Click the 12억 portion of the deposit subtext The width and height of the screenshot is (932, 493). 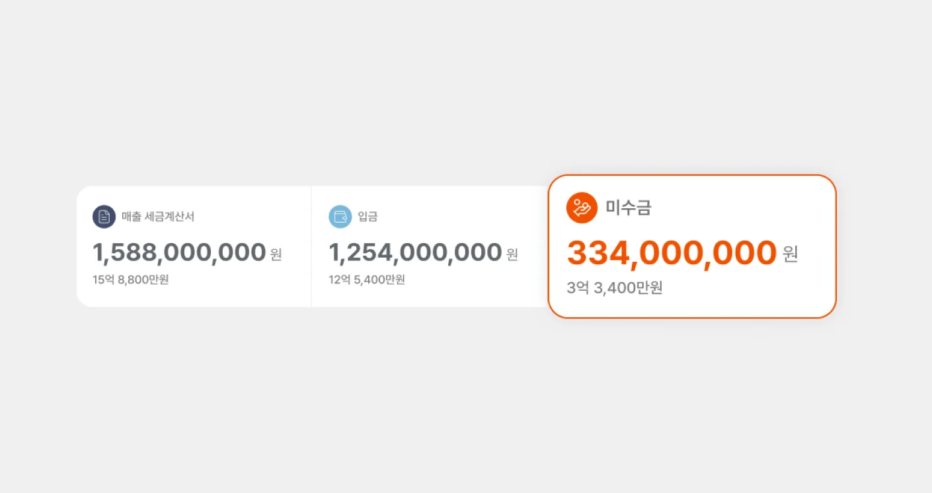340,280
